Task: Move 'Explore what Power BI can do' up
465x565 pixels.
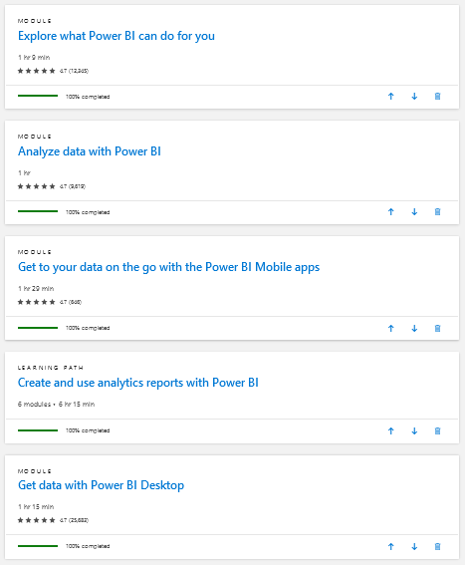Action: click(390, 97)
